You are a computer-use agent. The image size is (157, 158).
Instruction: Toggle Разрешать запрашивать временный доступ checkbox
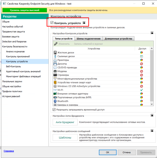tap(54, 110)
